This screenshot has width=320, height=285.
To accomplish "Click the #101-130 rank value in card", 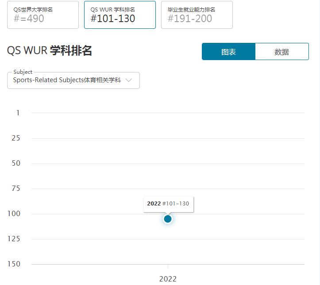I will pyautogui.click(x=113, y=19).
